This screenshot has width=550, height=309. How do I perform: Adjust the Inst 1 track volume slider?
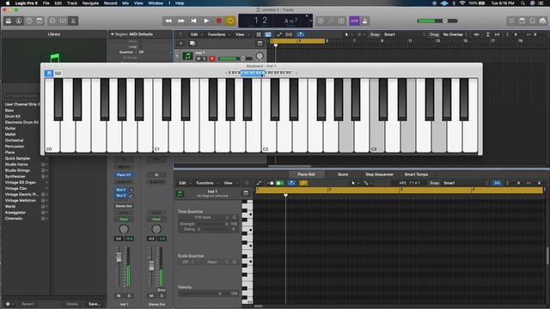(x=235, y=58)
